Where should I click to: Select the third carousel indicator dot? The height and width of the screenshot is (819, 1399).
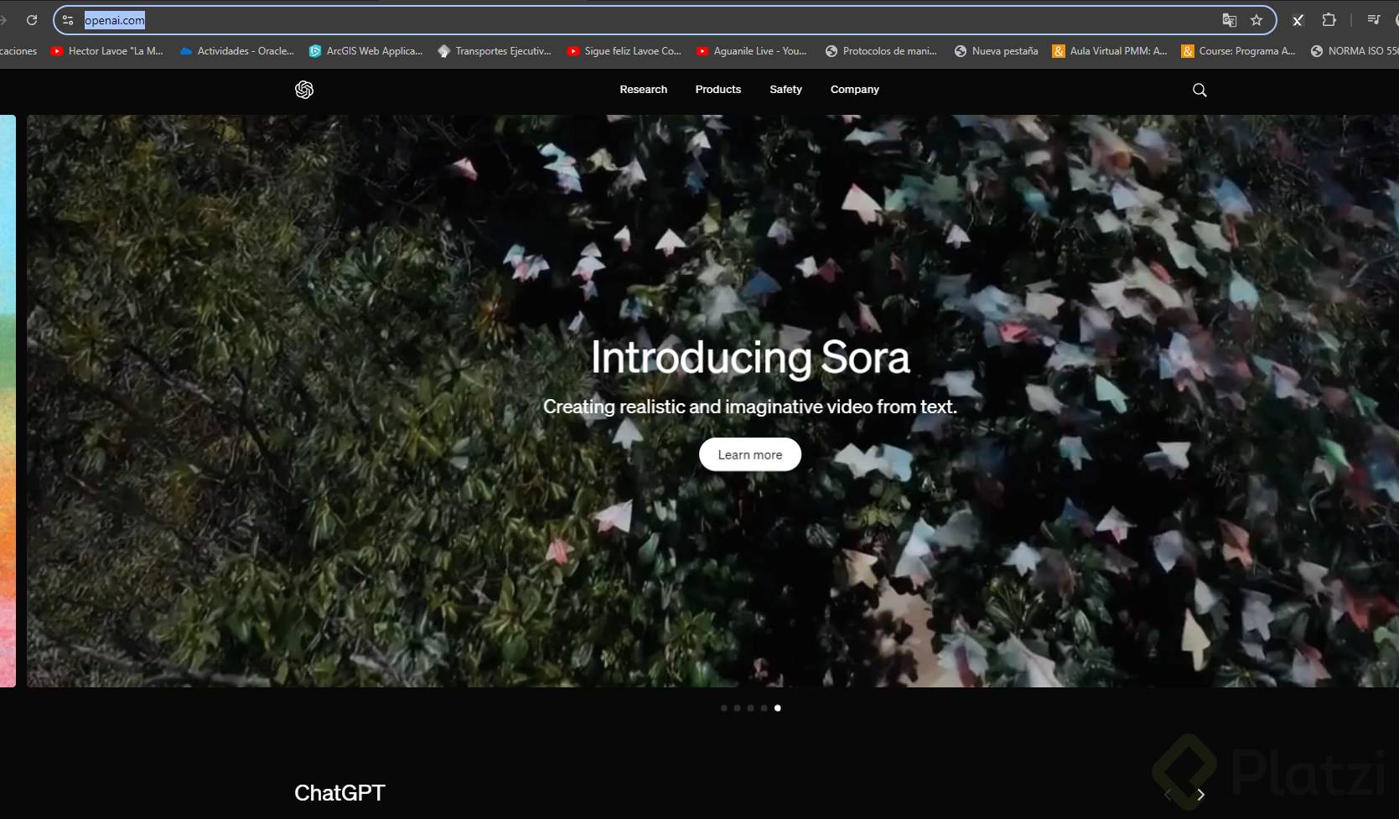click(751, 708)
